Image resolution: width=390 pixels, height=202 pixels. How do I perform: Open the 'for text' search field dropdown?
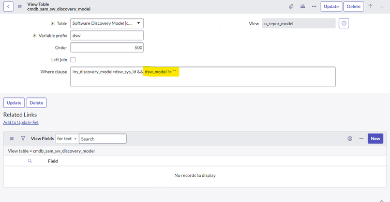[67, 139]
